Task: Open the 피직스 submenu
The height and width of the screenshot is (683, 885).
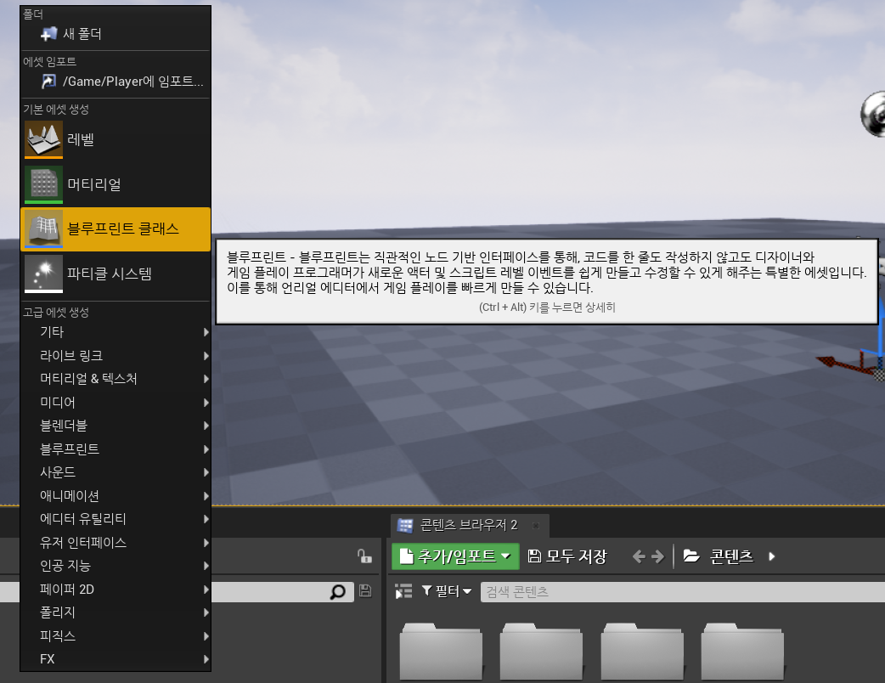Action: [116, 637]
